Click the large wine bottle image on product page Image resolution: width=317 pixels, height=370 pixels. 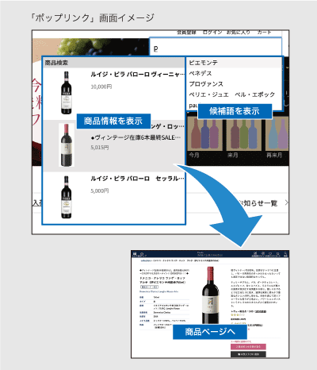[x=210, y=295]
